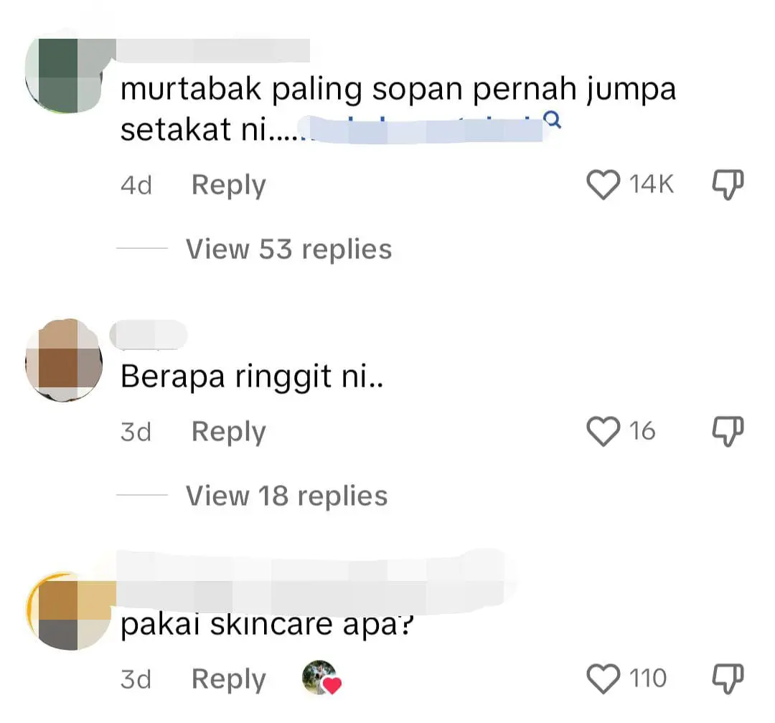
Task: Expand View 53 replies
Action: point(288,249)
